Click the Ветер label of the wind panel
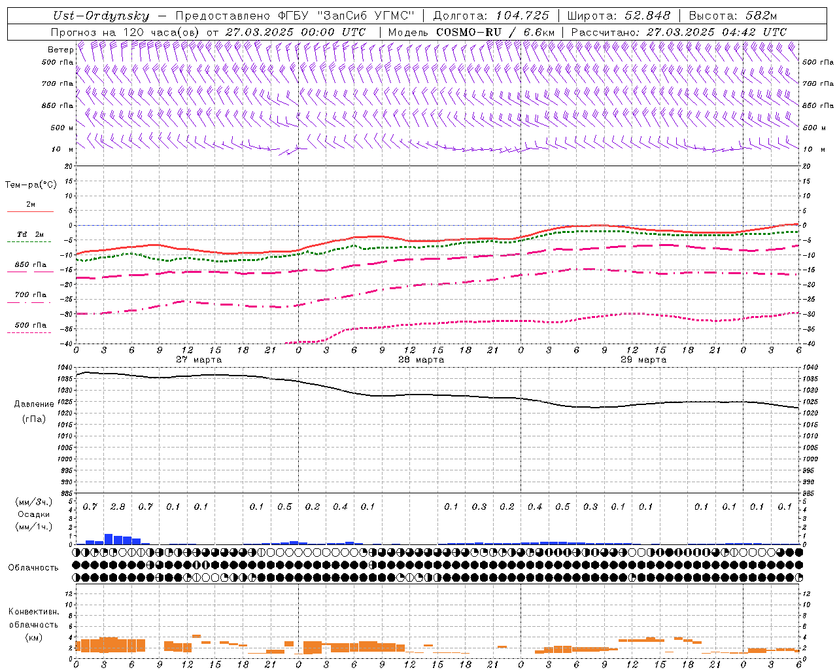837x670 pixels. [60, 50]
